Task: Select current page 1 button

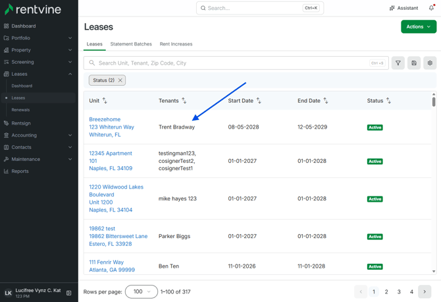Action: click(x=374, y=291)
